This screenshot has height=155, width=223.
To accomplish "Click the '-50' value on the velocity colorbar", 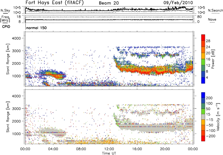I will coord(210,125).
